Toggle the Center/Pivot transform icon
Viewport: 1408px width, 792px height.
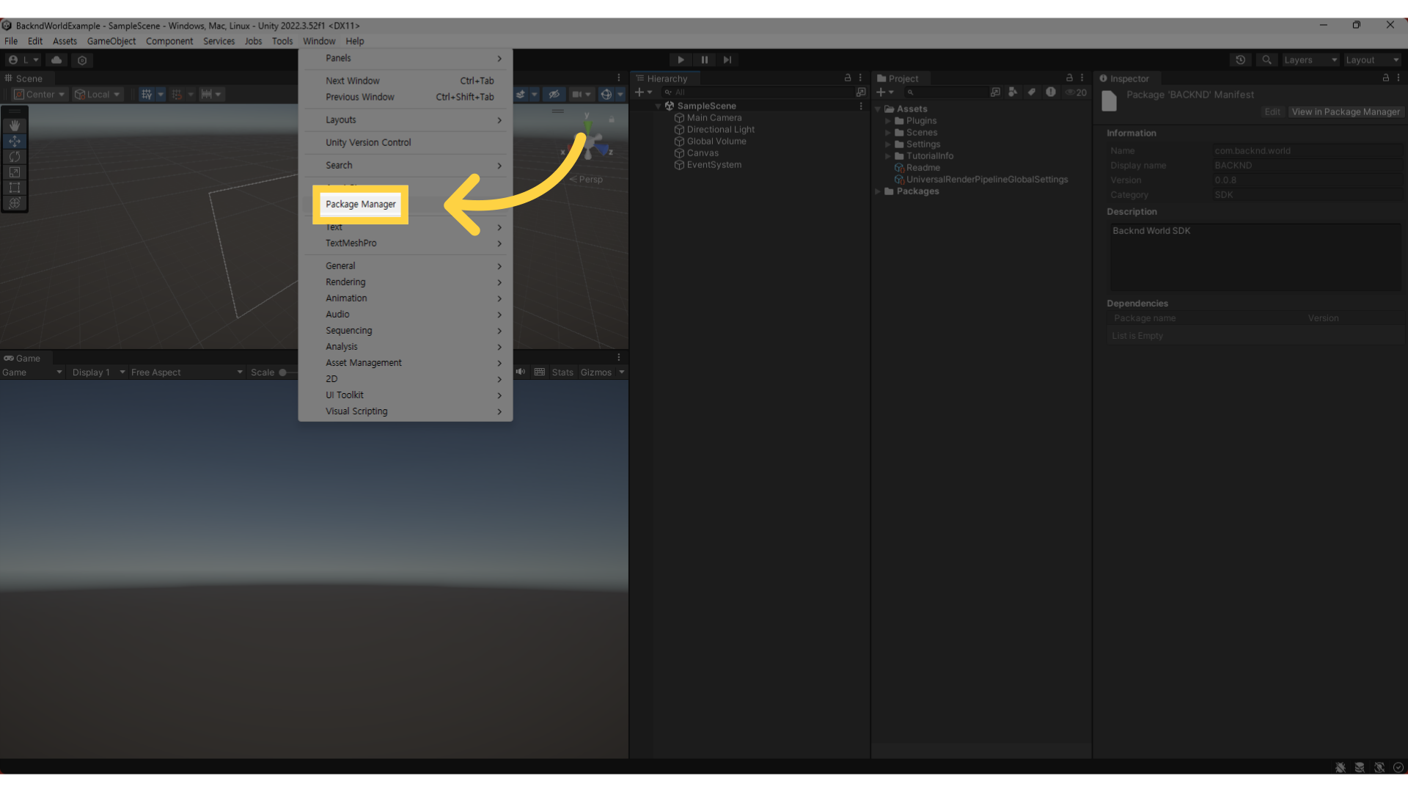pos(39,94)
